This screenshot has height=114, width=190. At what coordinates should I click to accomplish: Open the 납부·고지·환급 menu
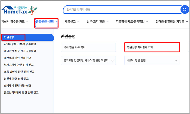click(x=96, y=21)
